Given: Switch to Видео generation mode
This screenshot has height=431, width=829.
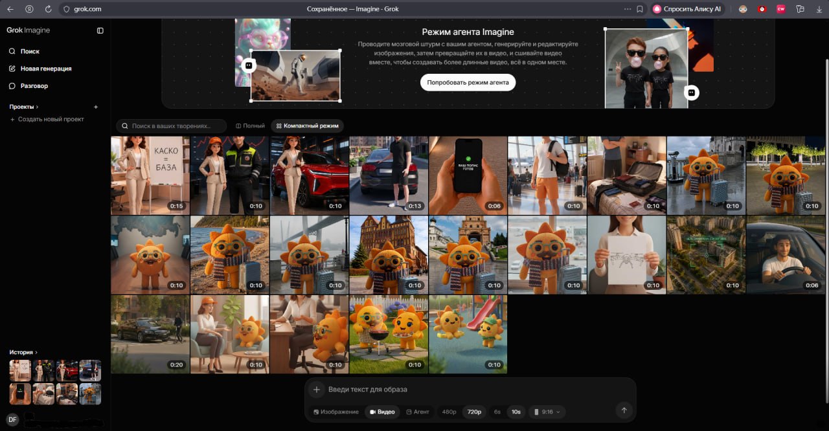Looking at the screenshot, I should click(x=382, y=412).
